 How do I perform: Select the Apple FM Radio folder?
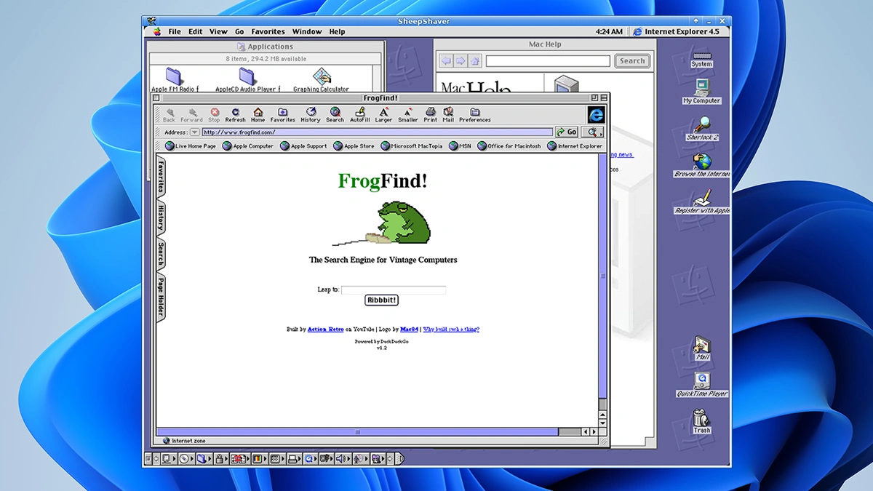tap(175, 79)
